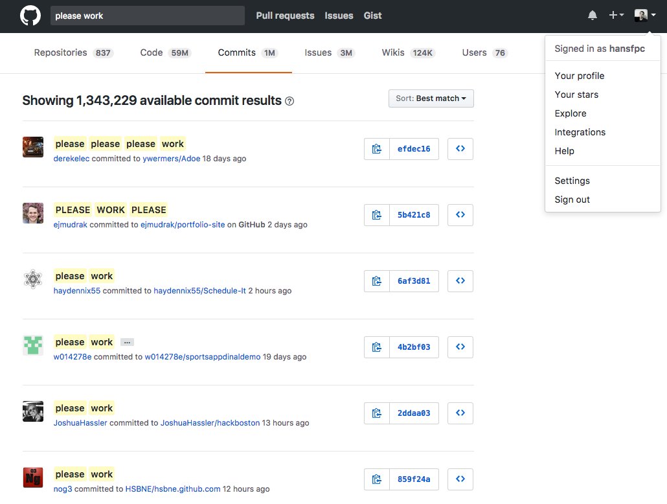667x504 pixels.
Task: Open commit hash 859f24a
Action: (414, 479)
